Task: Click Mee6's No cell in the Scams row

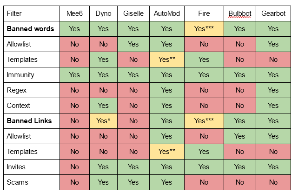Action: [x=74, y=182]
